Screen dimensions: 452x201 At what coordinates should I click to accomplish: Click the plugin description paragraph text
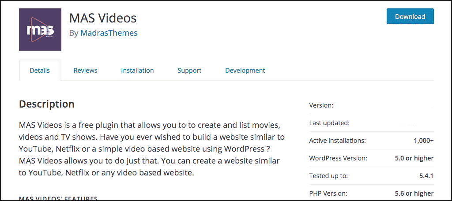coord(152,149)
